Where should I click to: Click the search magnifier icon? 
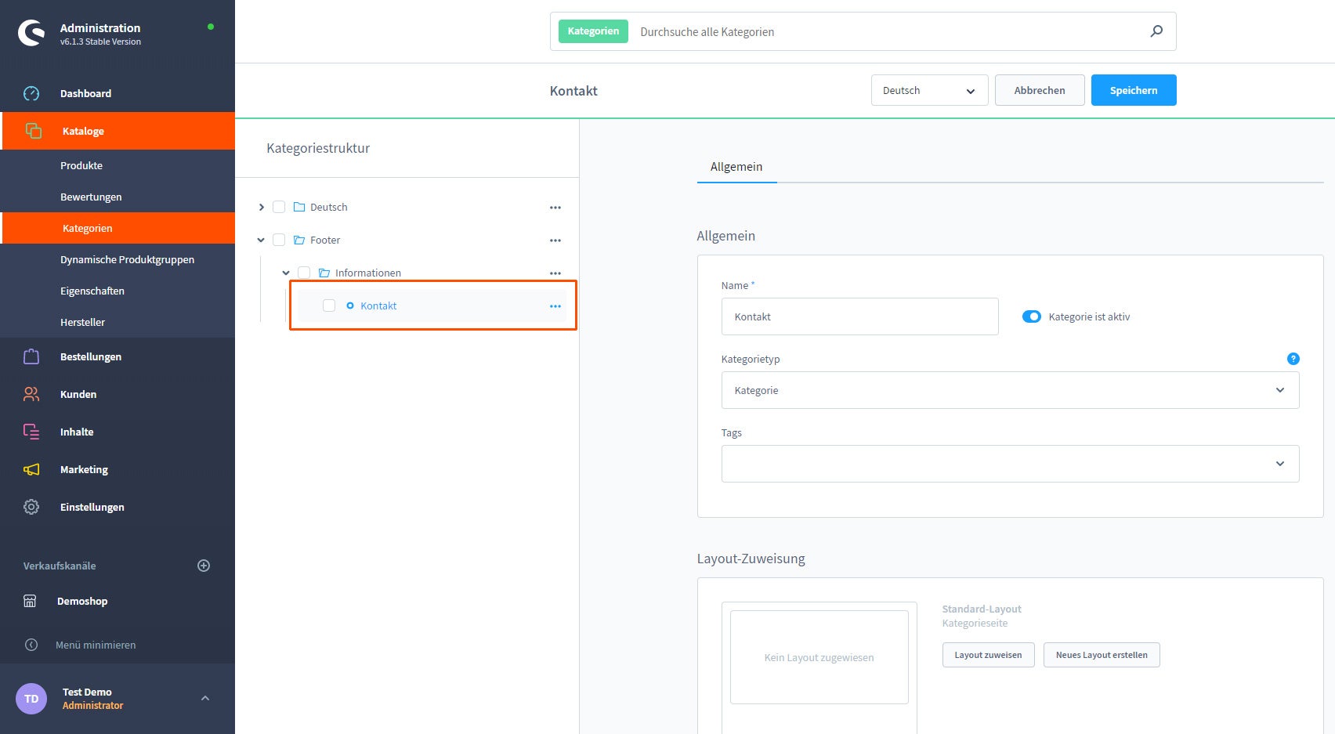(1156, 31)
